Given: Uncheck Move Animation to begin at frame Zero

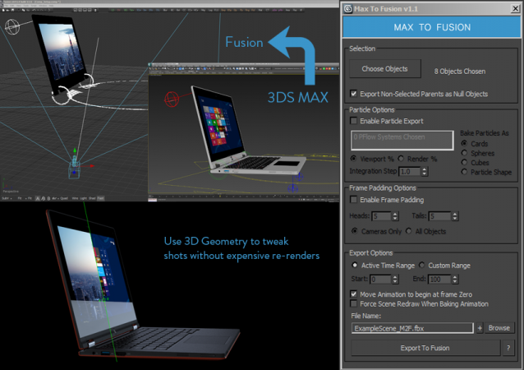Looking at the screenshot, I should click(353, 294).
